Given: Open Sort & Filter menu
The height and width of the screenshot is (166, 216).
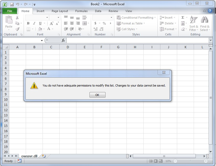Looking at the screenshot, I should 193,23.
